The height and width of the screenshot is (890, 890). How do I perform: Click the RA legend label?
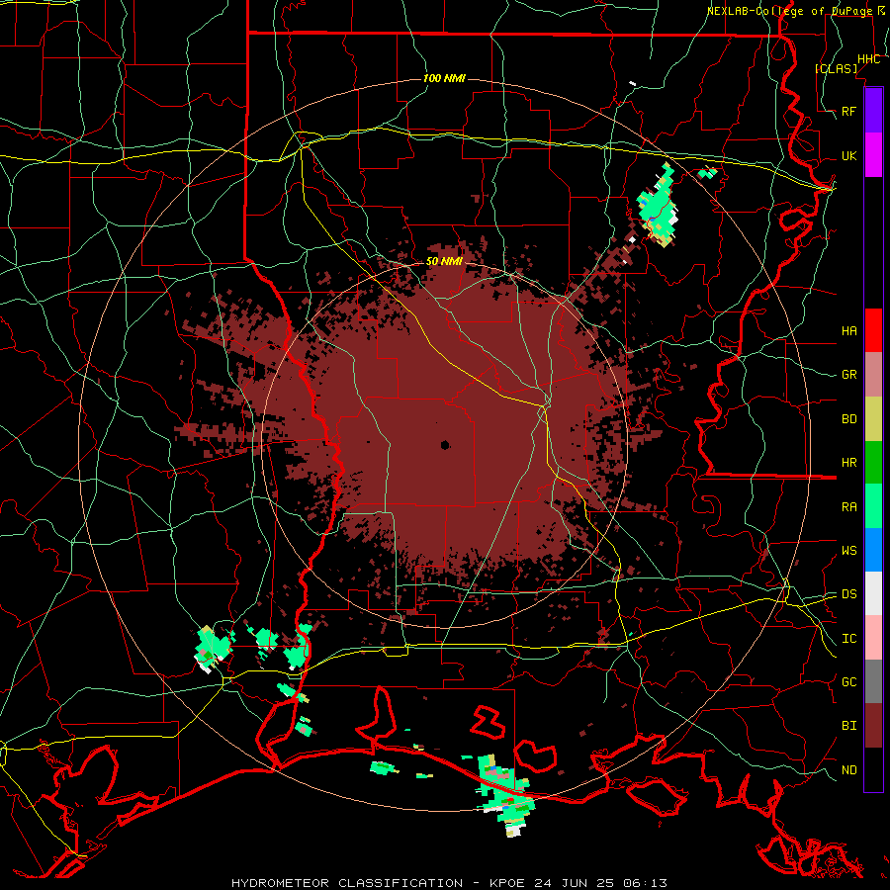(848, 507)
